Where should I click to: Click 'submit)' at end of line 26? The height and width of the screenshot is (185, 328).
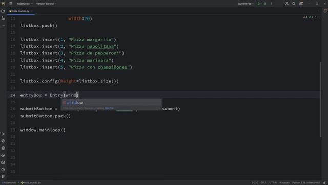point(171,109)
